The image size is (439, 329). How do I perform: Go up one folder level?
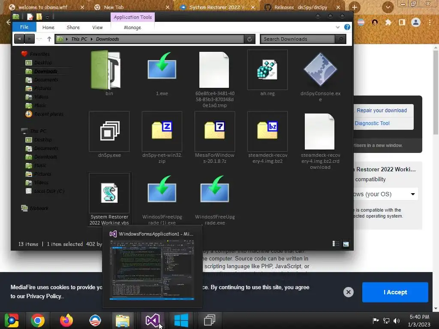[49, 39]
